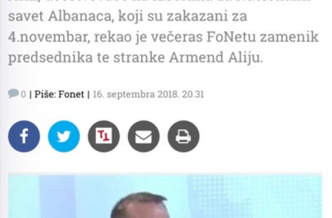Click the date "16. septembra 2018. 20.31"
Image resolution: width=332 pixels, height=218 pixels.
click(148, 94)
